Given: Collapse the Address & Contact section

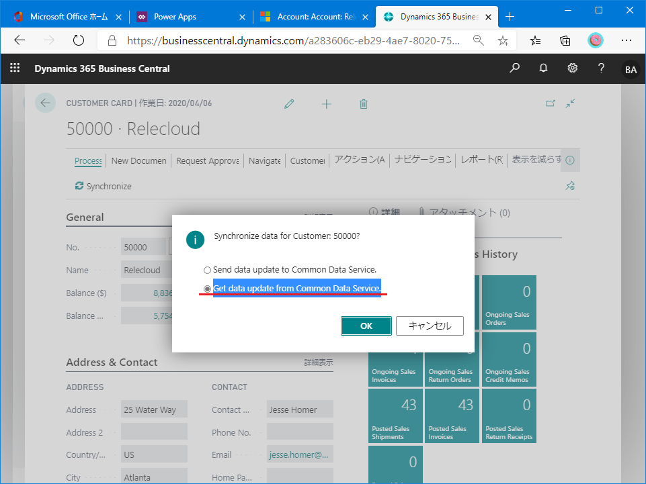Looking at the screenshot, I should 112,362.
